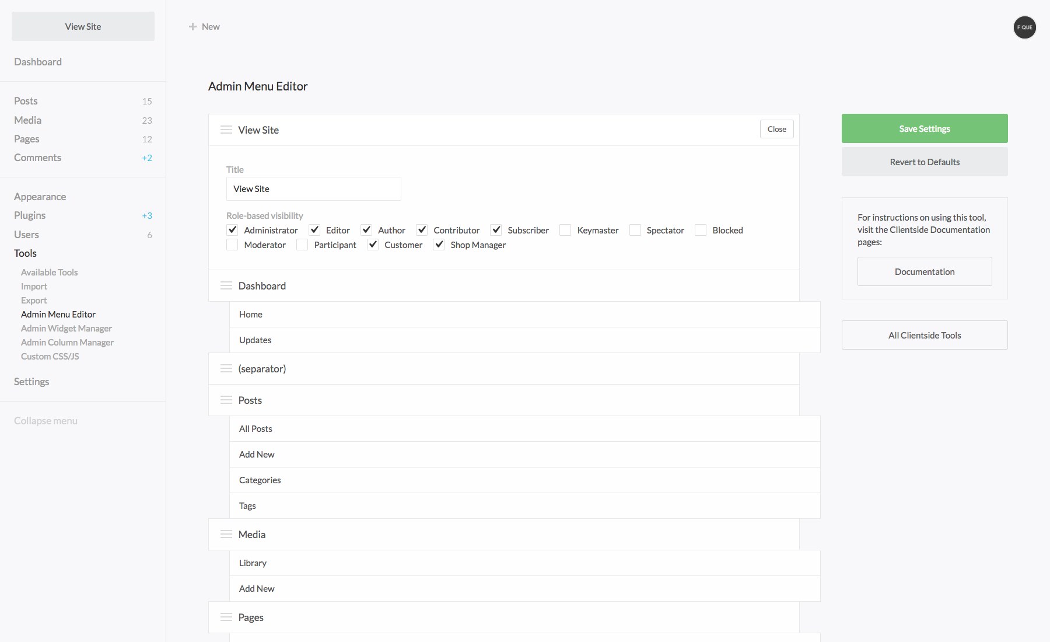Open Custom CSS/JS submenu link

click(50, 356)
